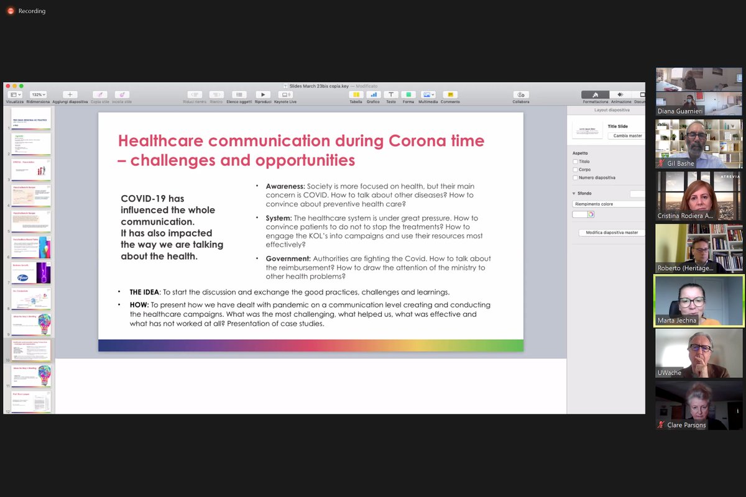
Task: Enable the Titolo checkbox
Action: click(x=576, y=162)
